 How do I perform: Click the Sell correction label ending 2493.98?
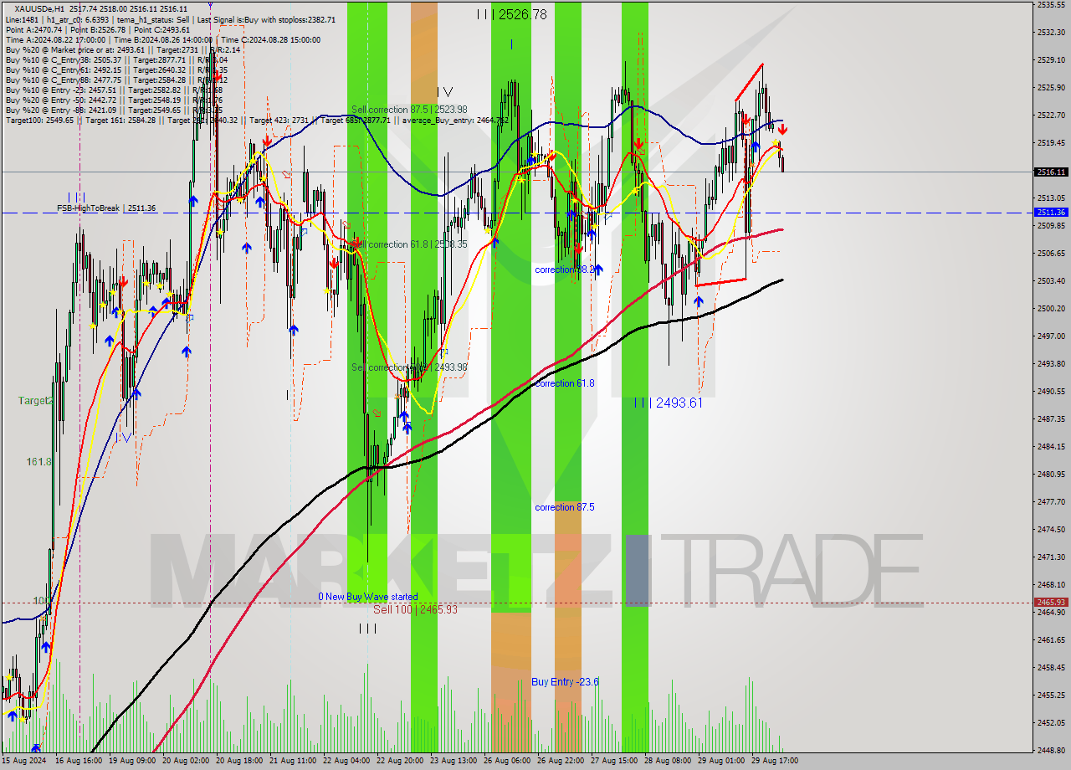[x=409, y=367]
